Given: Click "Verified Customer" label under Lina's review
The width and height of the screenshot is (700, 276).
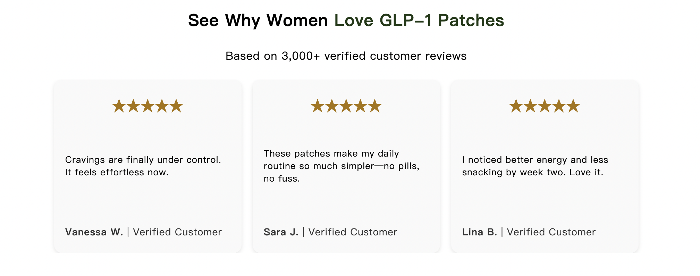Looking at the screenshot, I should (551, 232).
